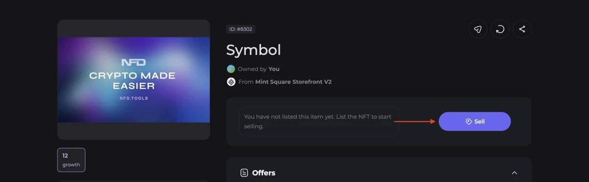Refresh metadata with the circular arrow icon

point(500,29)
